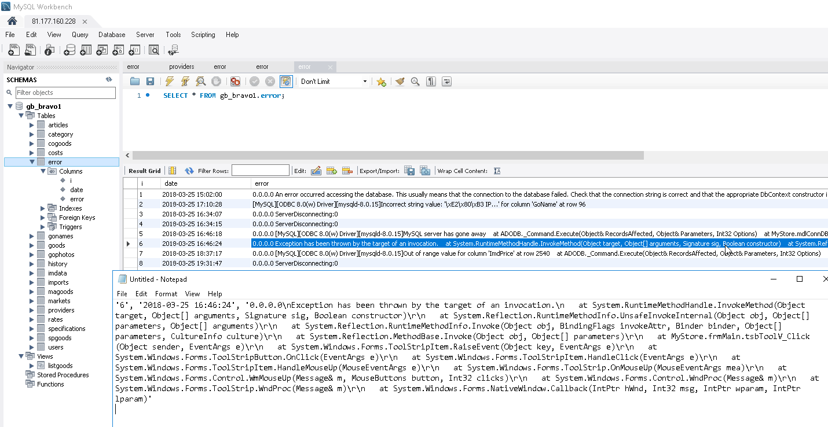Open the Format menu in Notepad
This screenshot has height=427, width=828.
[x=166, y=294]
